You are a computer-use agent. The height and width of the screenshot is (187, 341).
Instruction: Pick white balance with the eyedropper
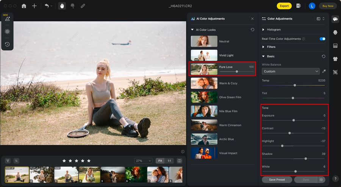coord(324,71)
